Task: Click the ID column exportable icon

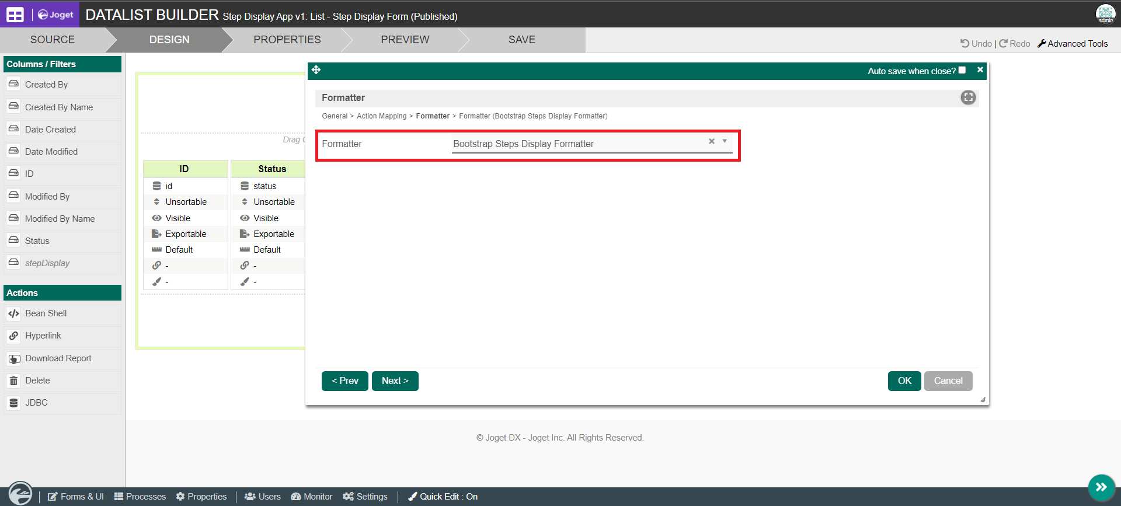Action: 156,234
